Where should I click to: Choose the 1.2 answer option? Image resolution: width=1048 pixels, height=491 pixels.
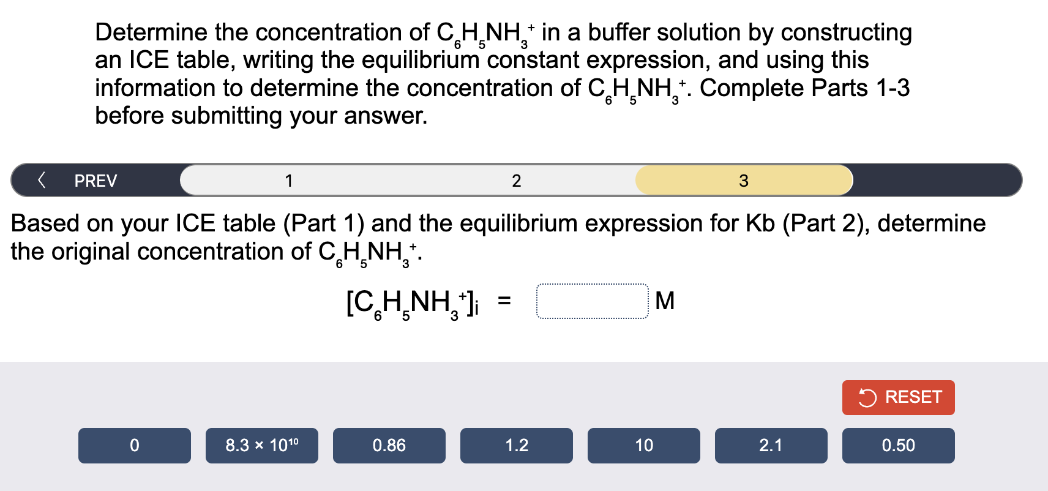tap(516, 445)
